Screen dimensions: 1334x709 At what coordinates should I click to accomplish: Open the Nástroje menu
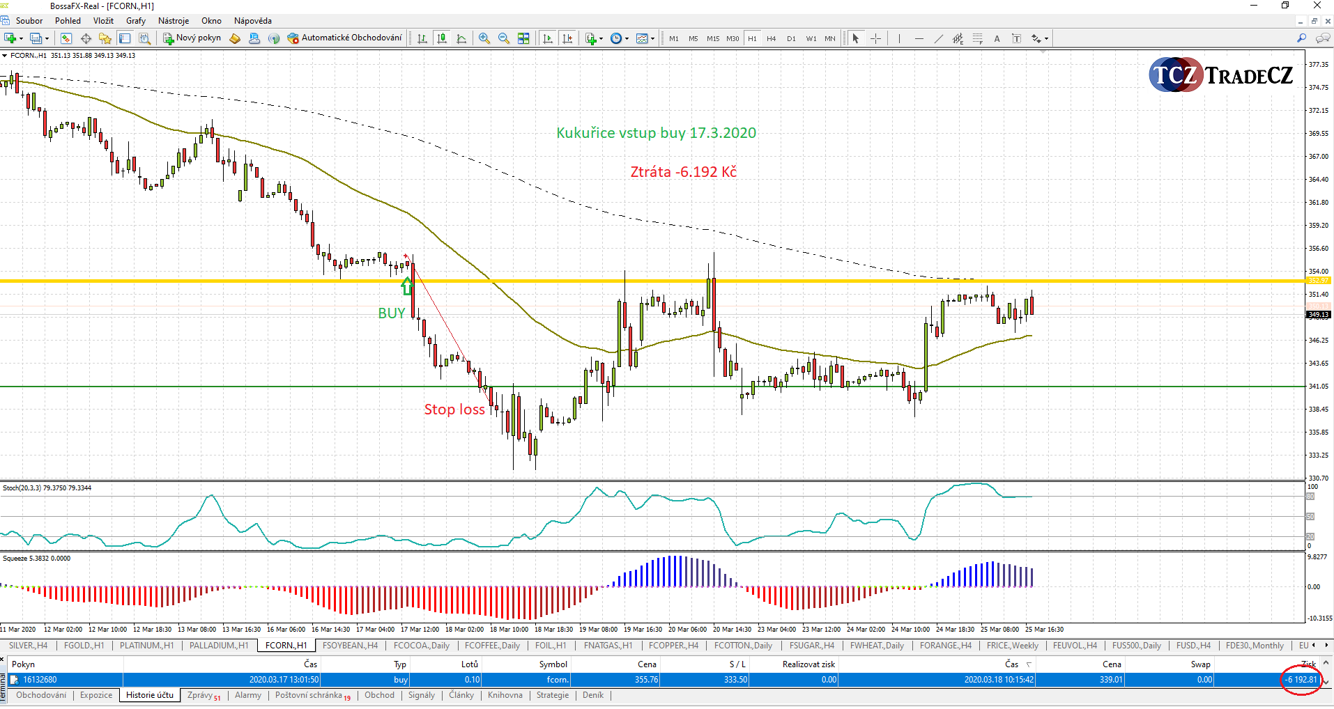pyautogui.click(x=173, y=21)
